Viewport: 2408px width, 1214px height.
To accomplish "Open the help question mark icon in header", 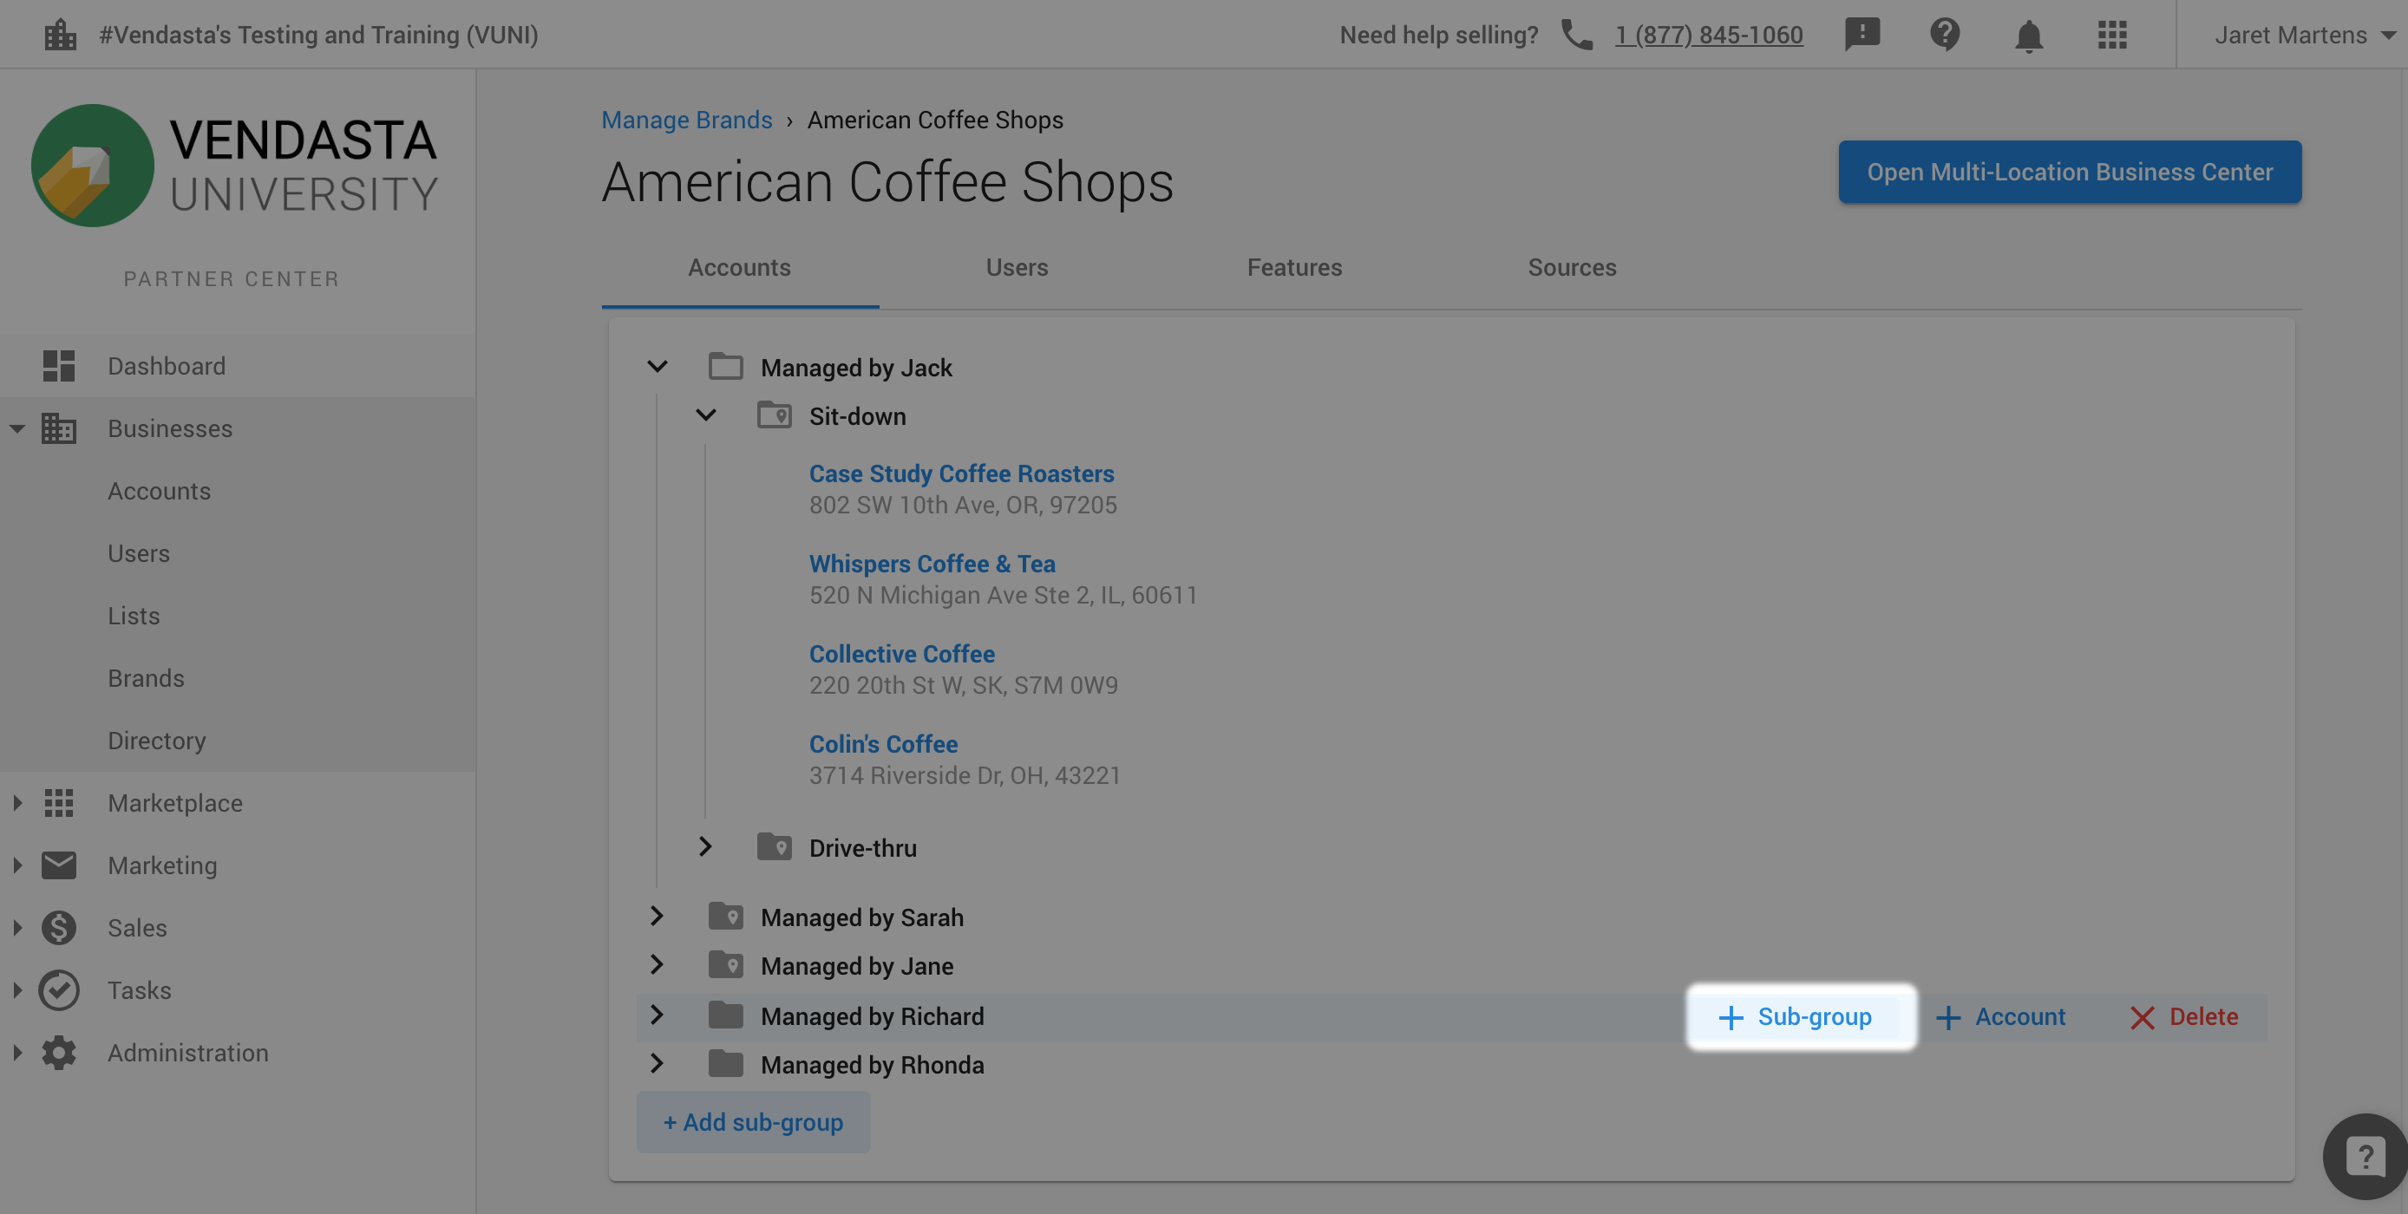I will pyautogui.click(x=1944, y=35).
